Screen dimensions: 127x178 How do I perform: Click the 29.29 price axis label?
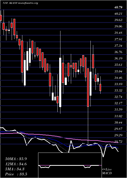point(118,135)
